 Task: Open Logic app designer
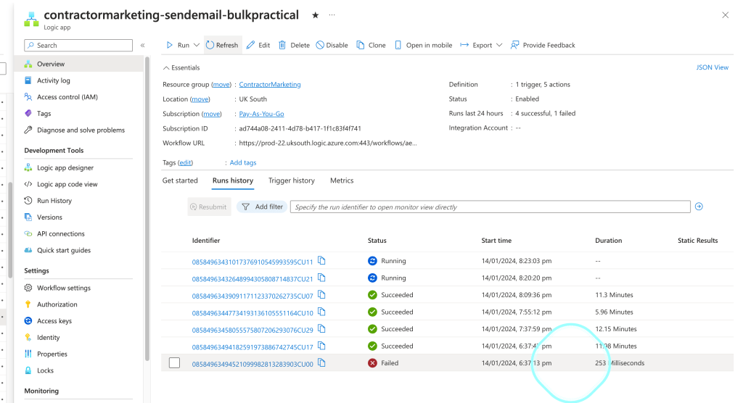click(65, 167)
